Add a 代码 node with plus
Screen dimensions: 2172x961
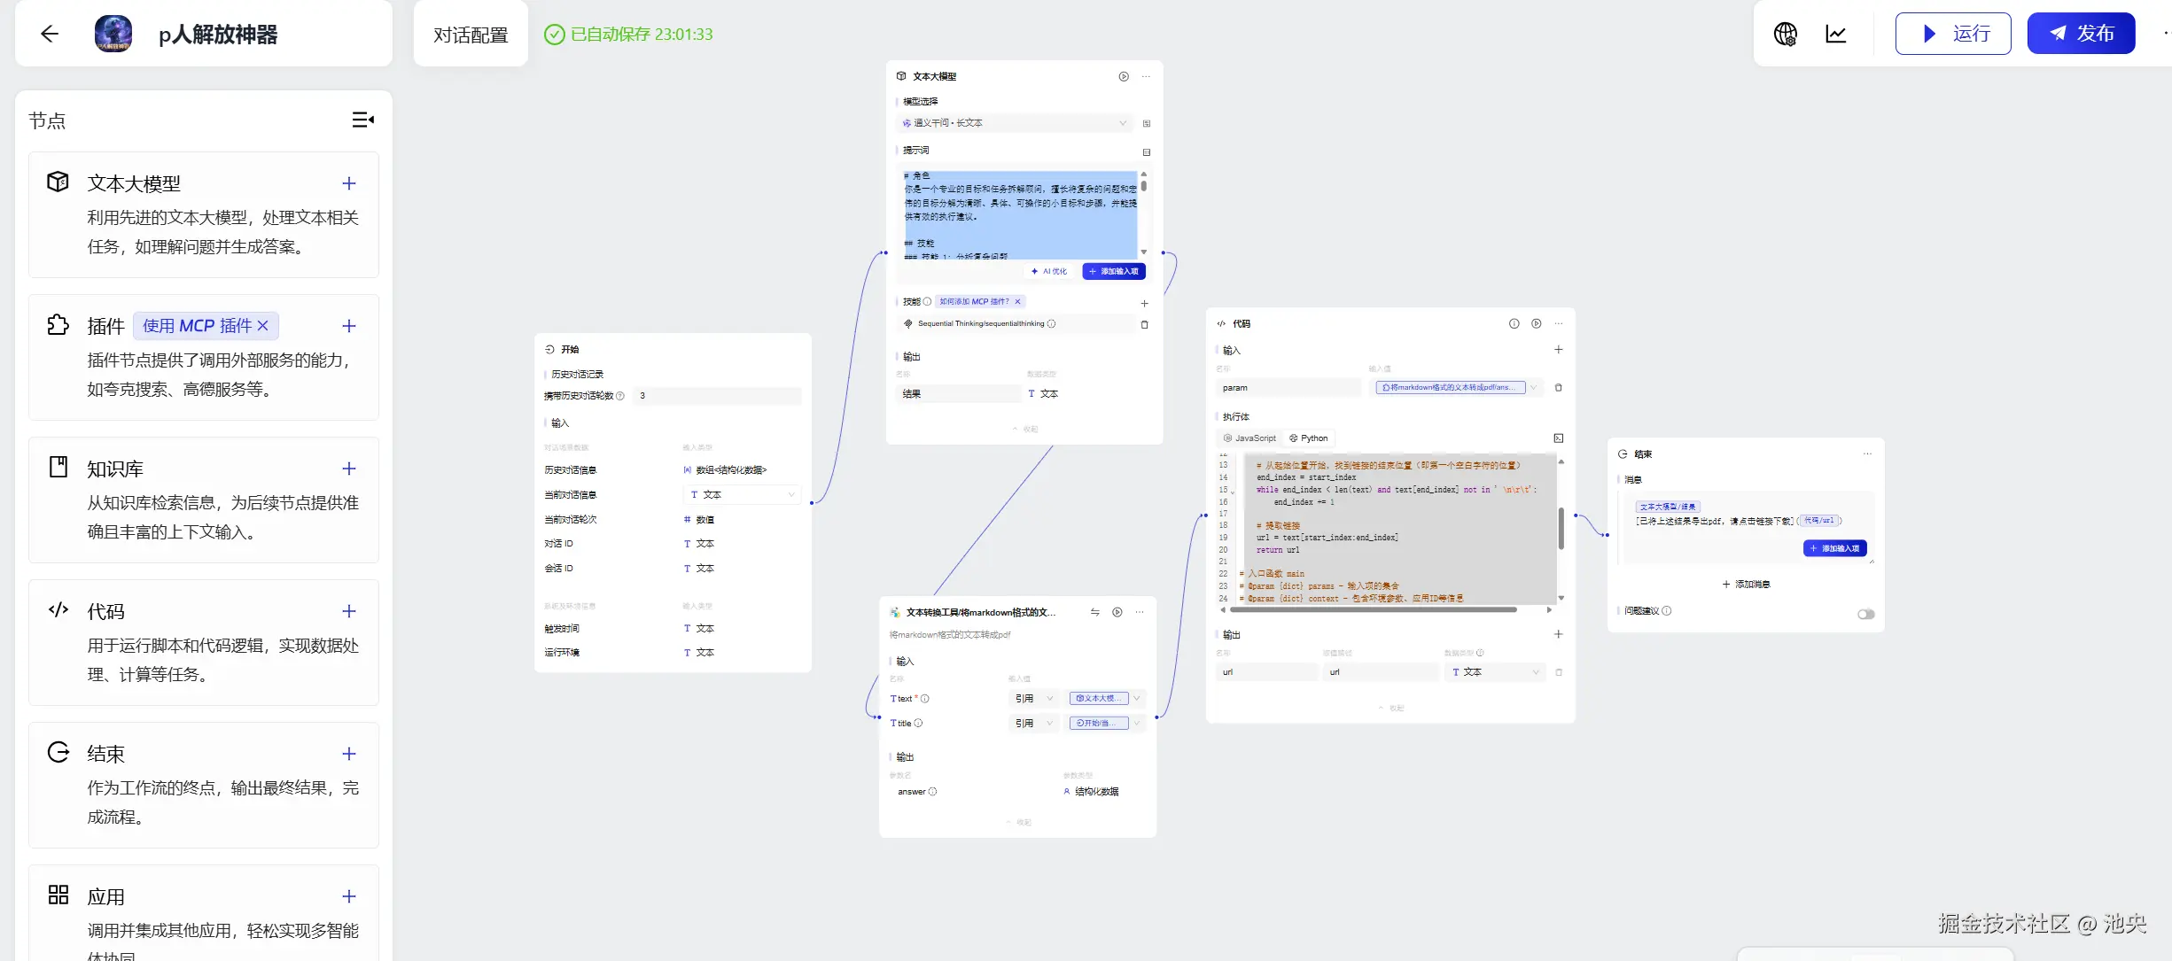349,611
